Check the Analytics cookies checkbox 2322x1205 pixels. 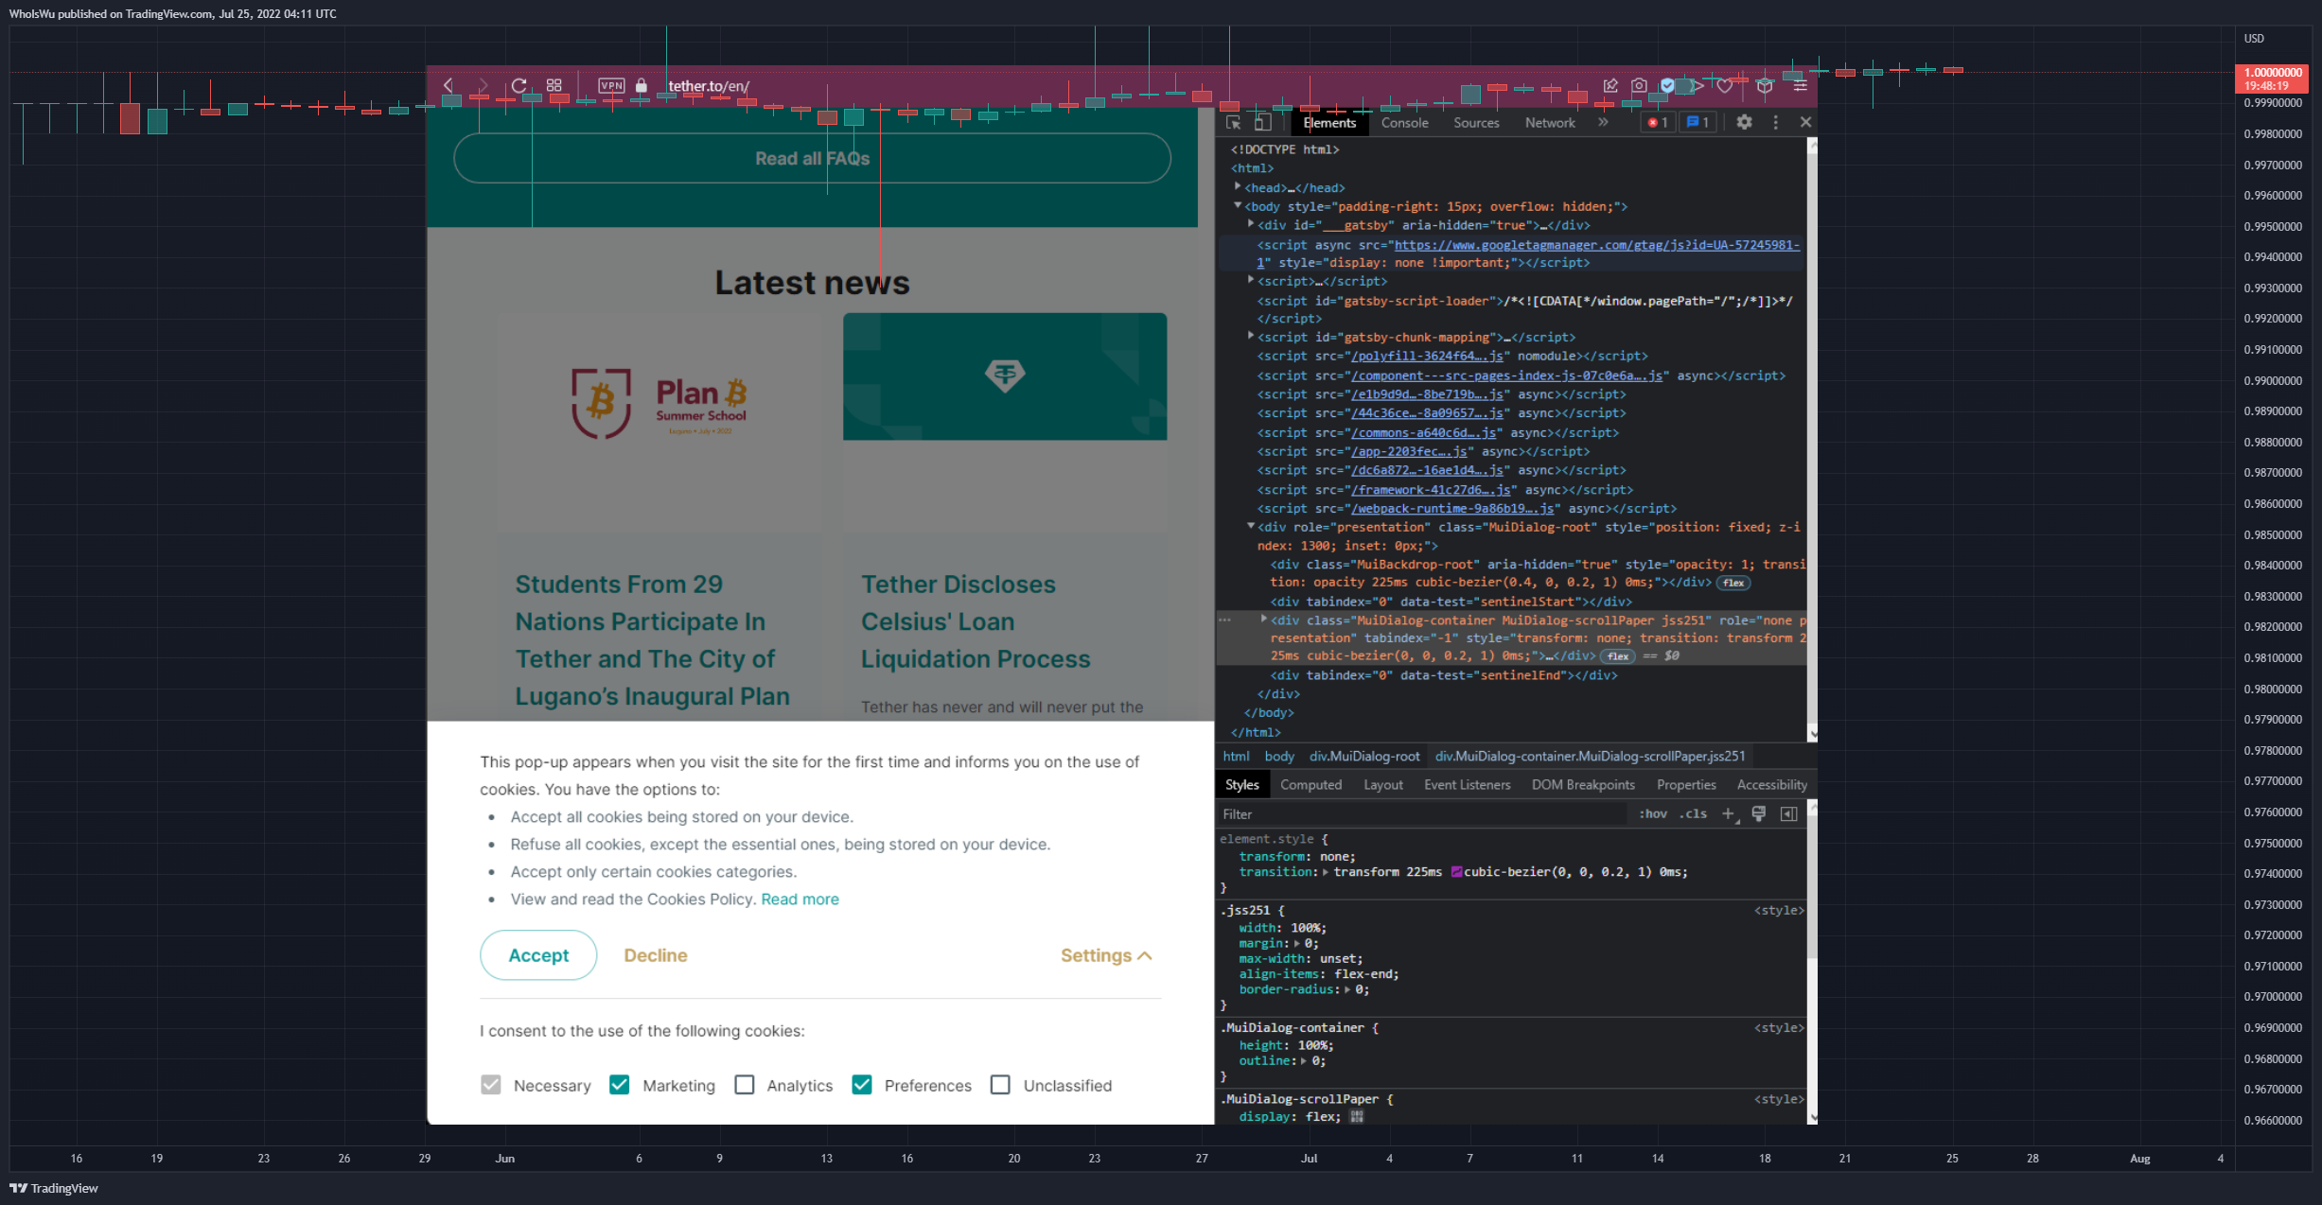[745, 1085]
